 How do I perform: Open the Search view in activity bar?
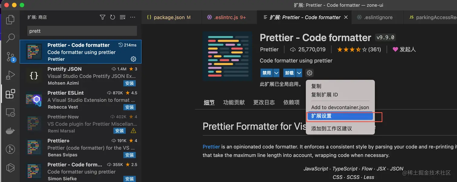pyautogui.click(x=10, y=38)
